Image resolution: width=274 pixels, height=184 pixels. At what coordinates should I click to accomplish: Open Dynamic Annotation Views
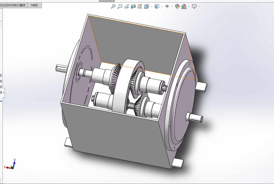pos(140,7)
